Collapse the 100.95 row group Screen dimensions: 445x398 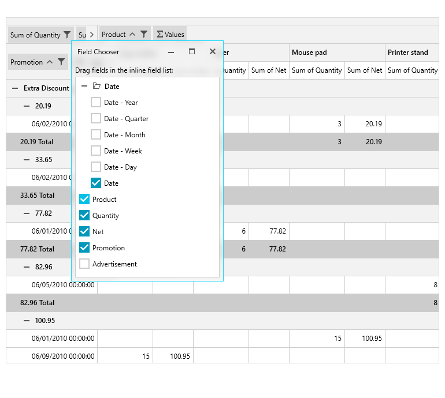[x=27, y=320]
